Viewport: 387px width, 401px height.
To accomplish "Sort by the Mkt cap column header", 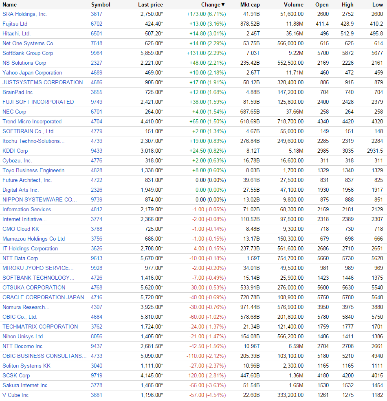I will (250, 4).
